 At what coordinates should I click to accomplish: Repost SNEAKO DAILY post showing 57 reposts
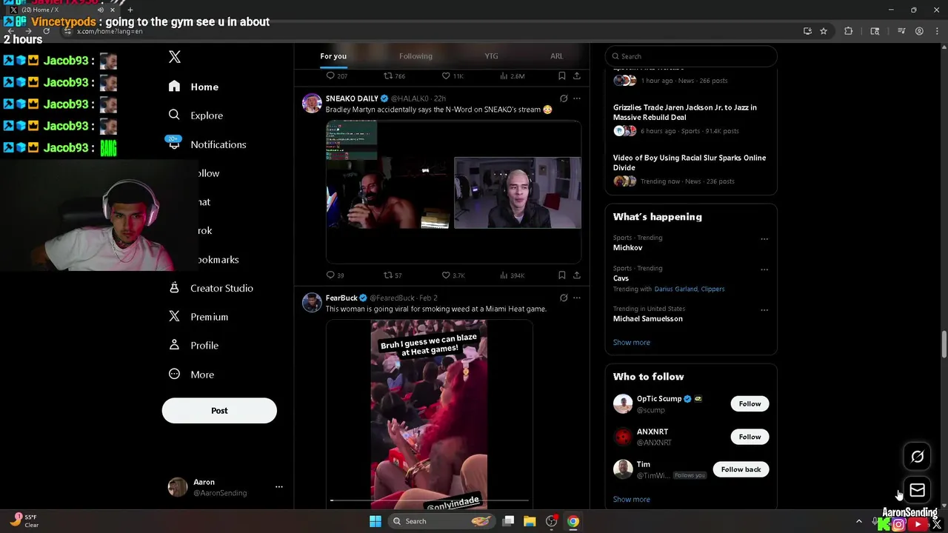coord(393,275)
